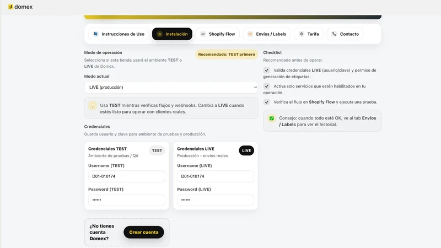
Task: Click the 'Modo actual' label
Action: (x=97, y=76)
